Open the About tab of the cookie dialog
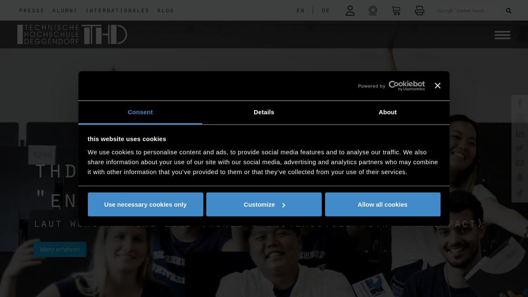The width and height of the screenshot is (528, 297). tap(387, 112)
